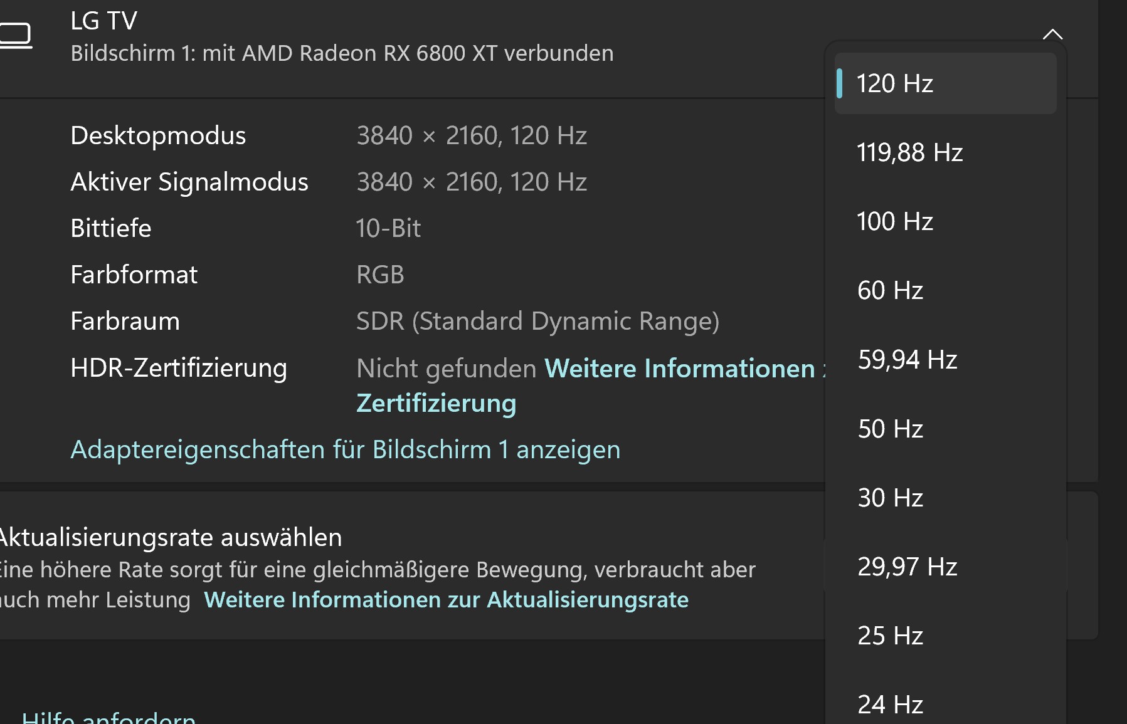This screenshot has height=724, width=1127.
Task: Open Weitere Informationen zur Aktualisierungsrate
Action: tap(446, 599)
